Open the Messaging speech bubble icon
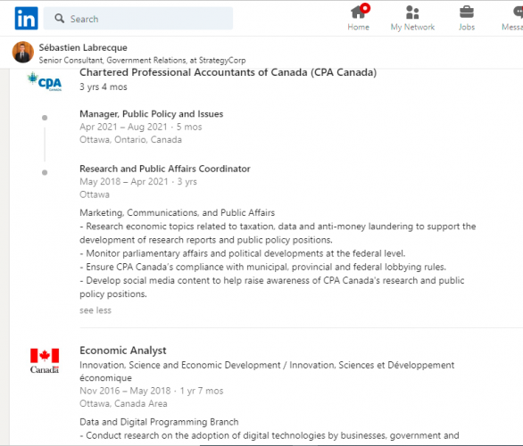 pos(518,12)
